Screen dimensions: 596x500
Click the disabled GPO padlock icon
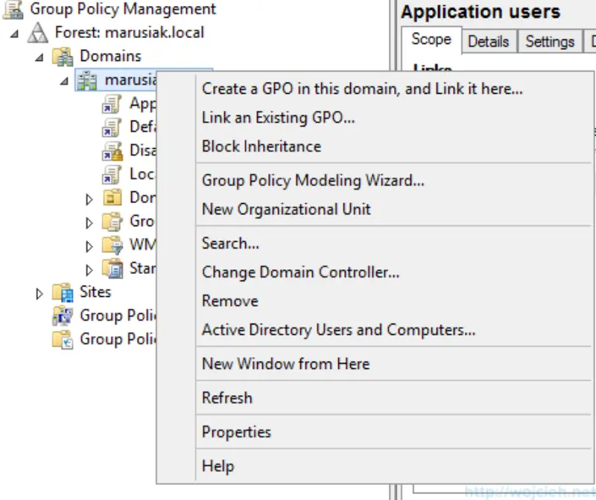click(x=110, y=150)
